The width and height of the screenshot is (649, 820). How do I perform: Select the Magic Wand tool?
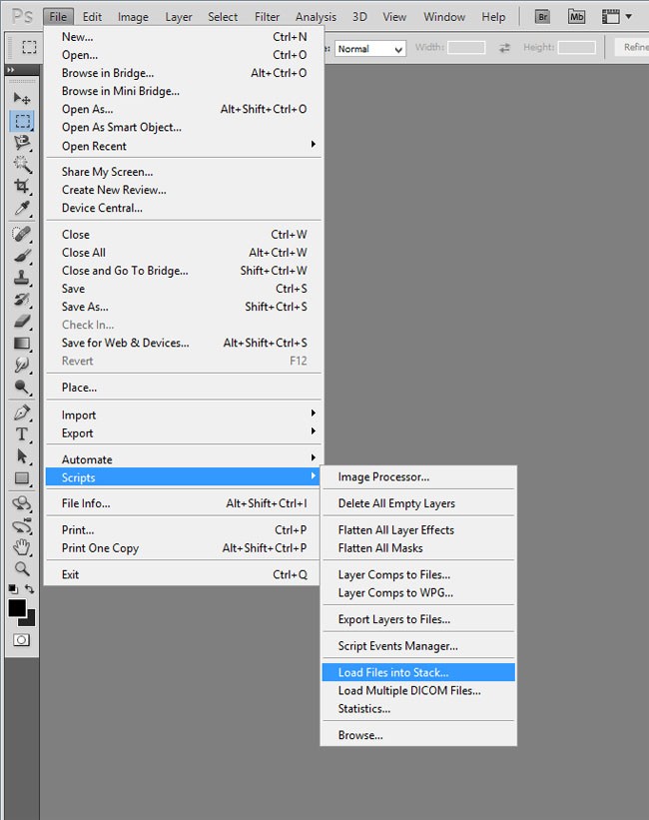pos(22,164)
